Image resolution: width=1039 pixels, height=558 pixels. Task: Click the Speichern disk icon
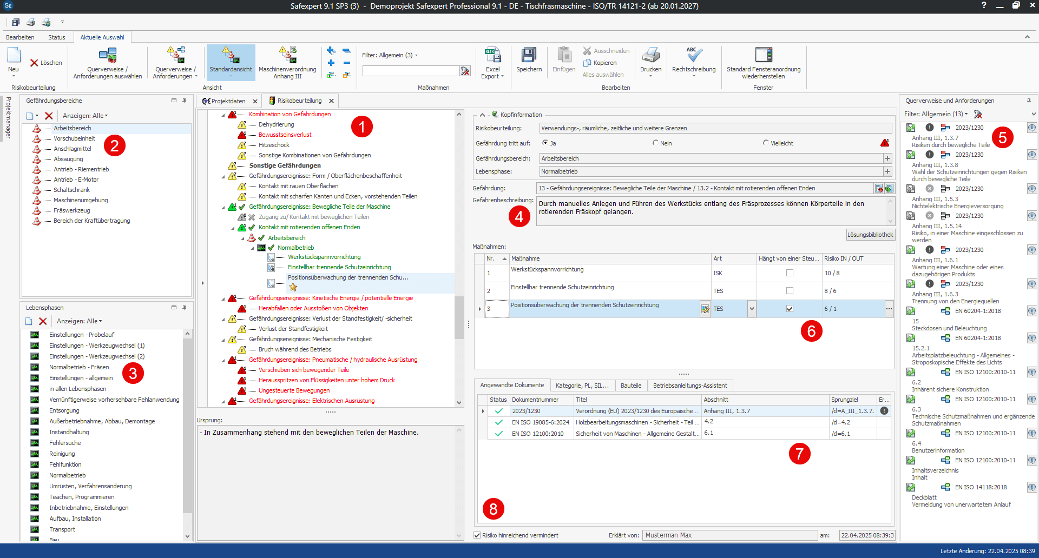tap(529, 55)
